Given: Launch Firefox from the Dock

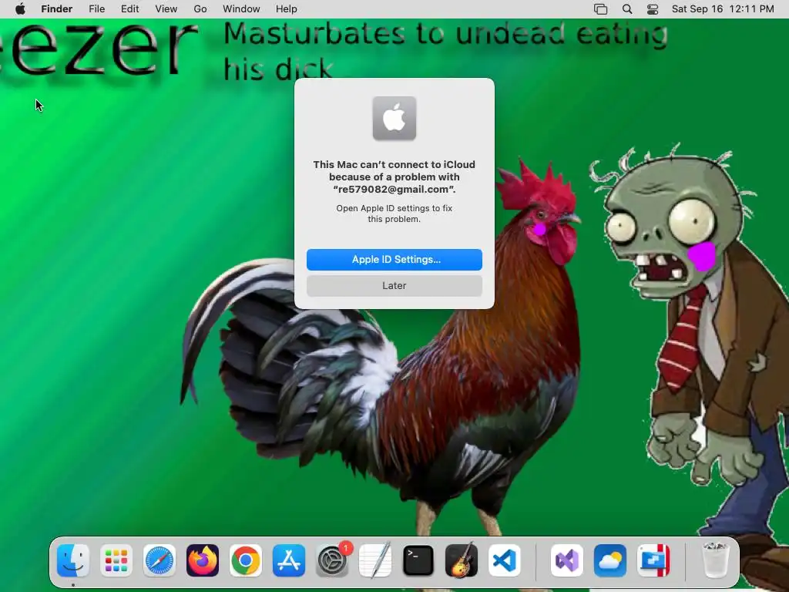Looking at the screenshot, I should pyautogui.click(x=203, y=560).
